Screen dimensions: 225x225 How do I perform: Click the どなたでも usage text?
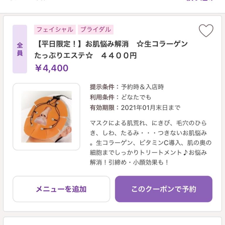tap(136, 97)
